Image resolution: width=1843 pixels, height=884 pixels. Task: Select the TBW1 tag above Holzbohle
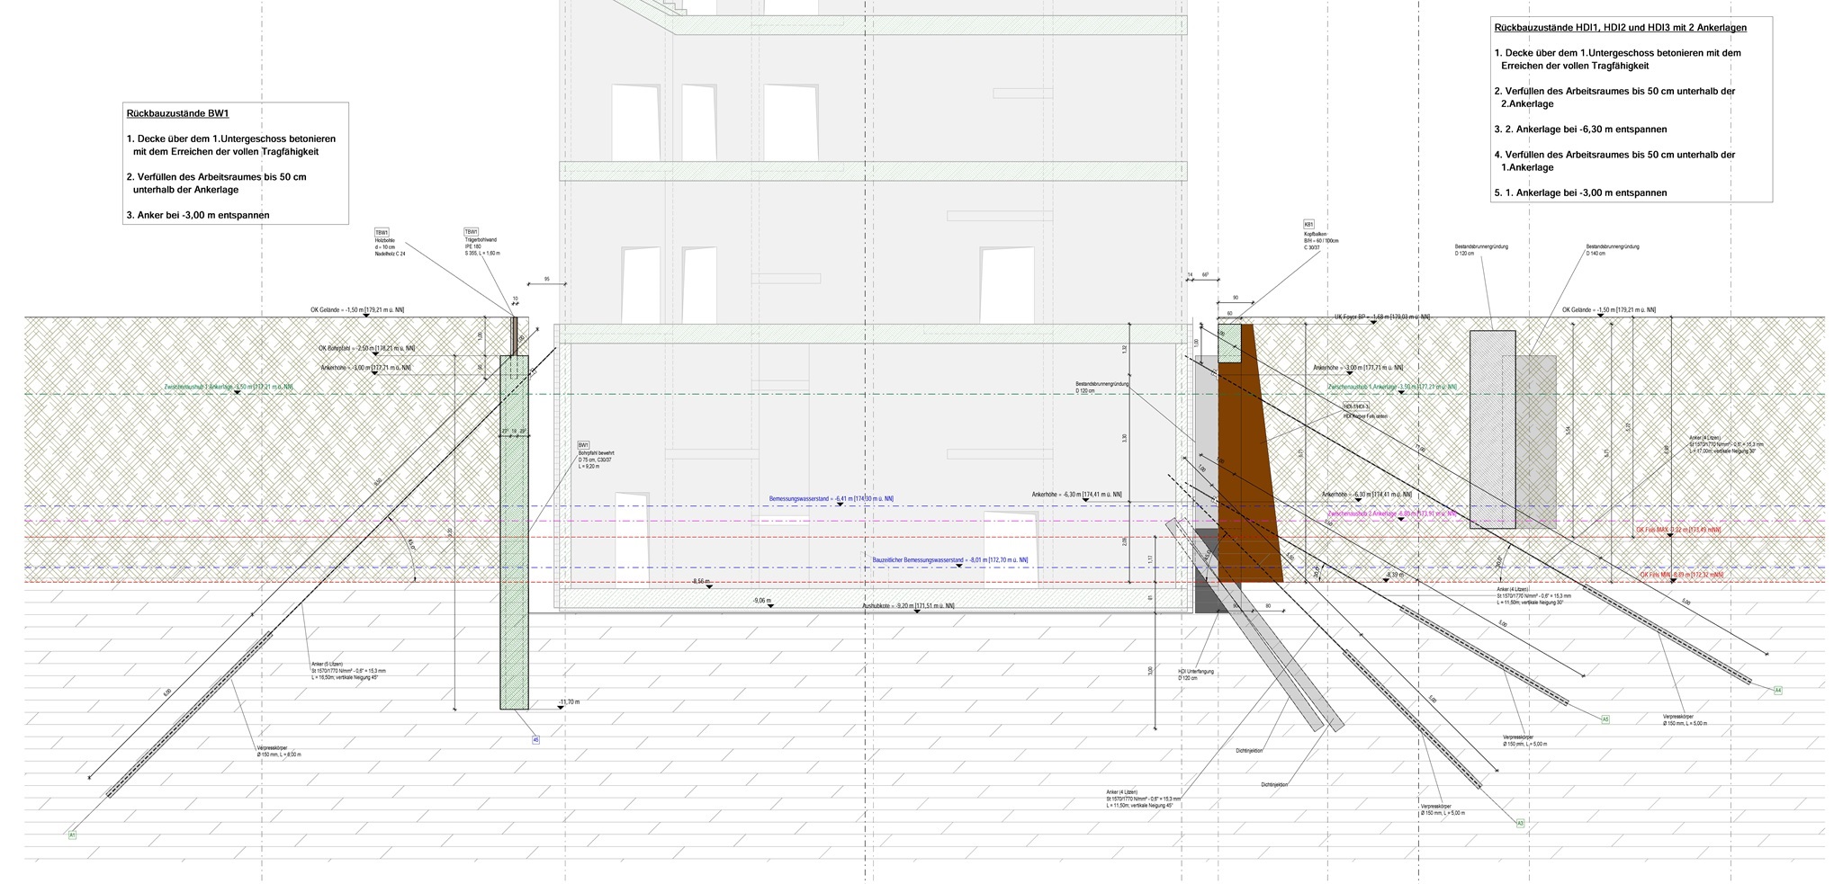382,232
